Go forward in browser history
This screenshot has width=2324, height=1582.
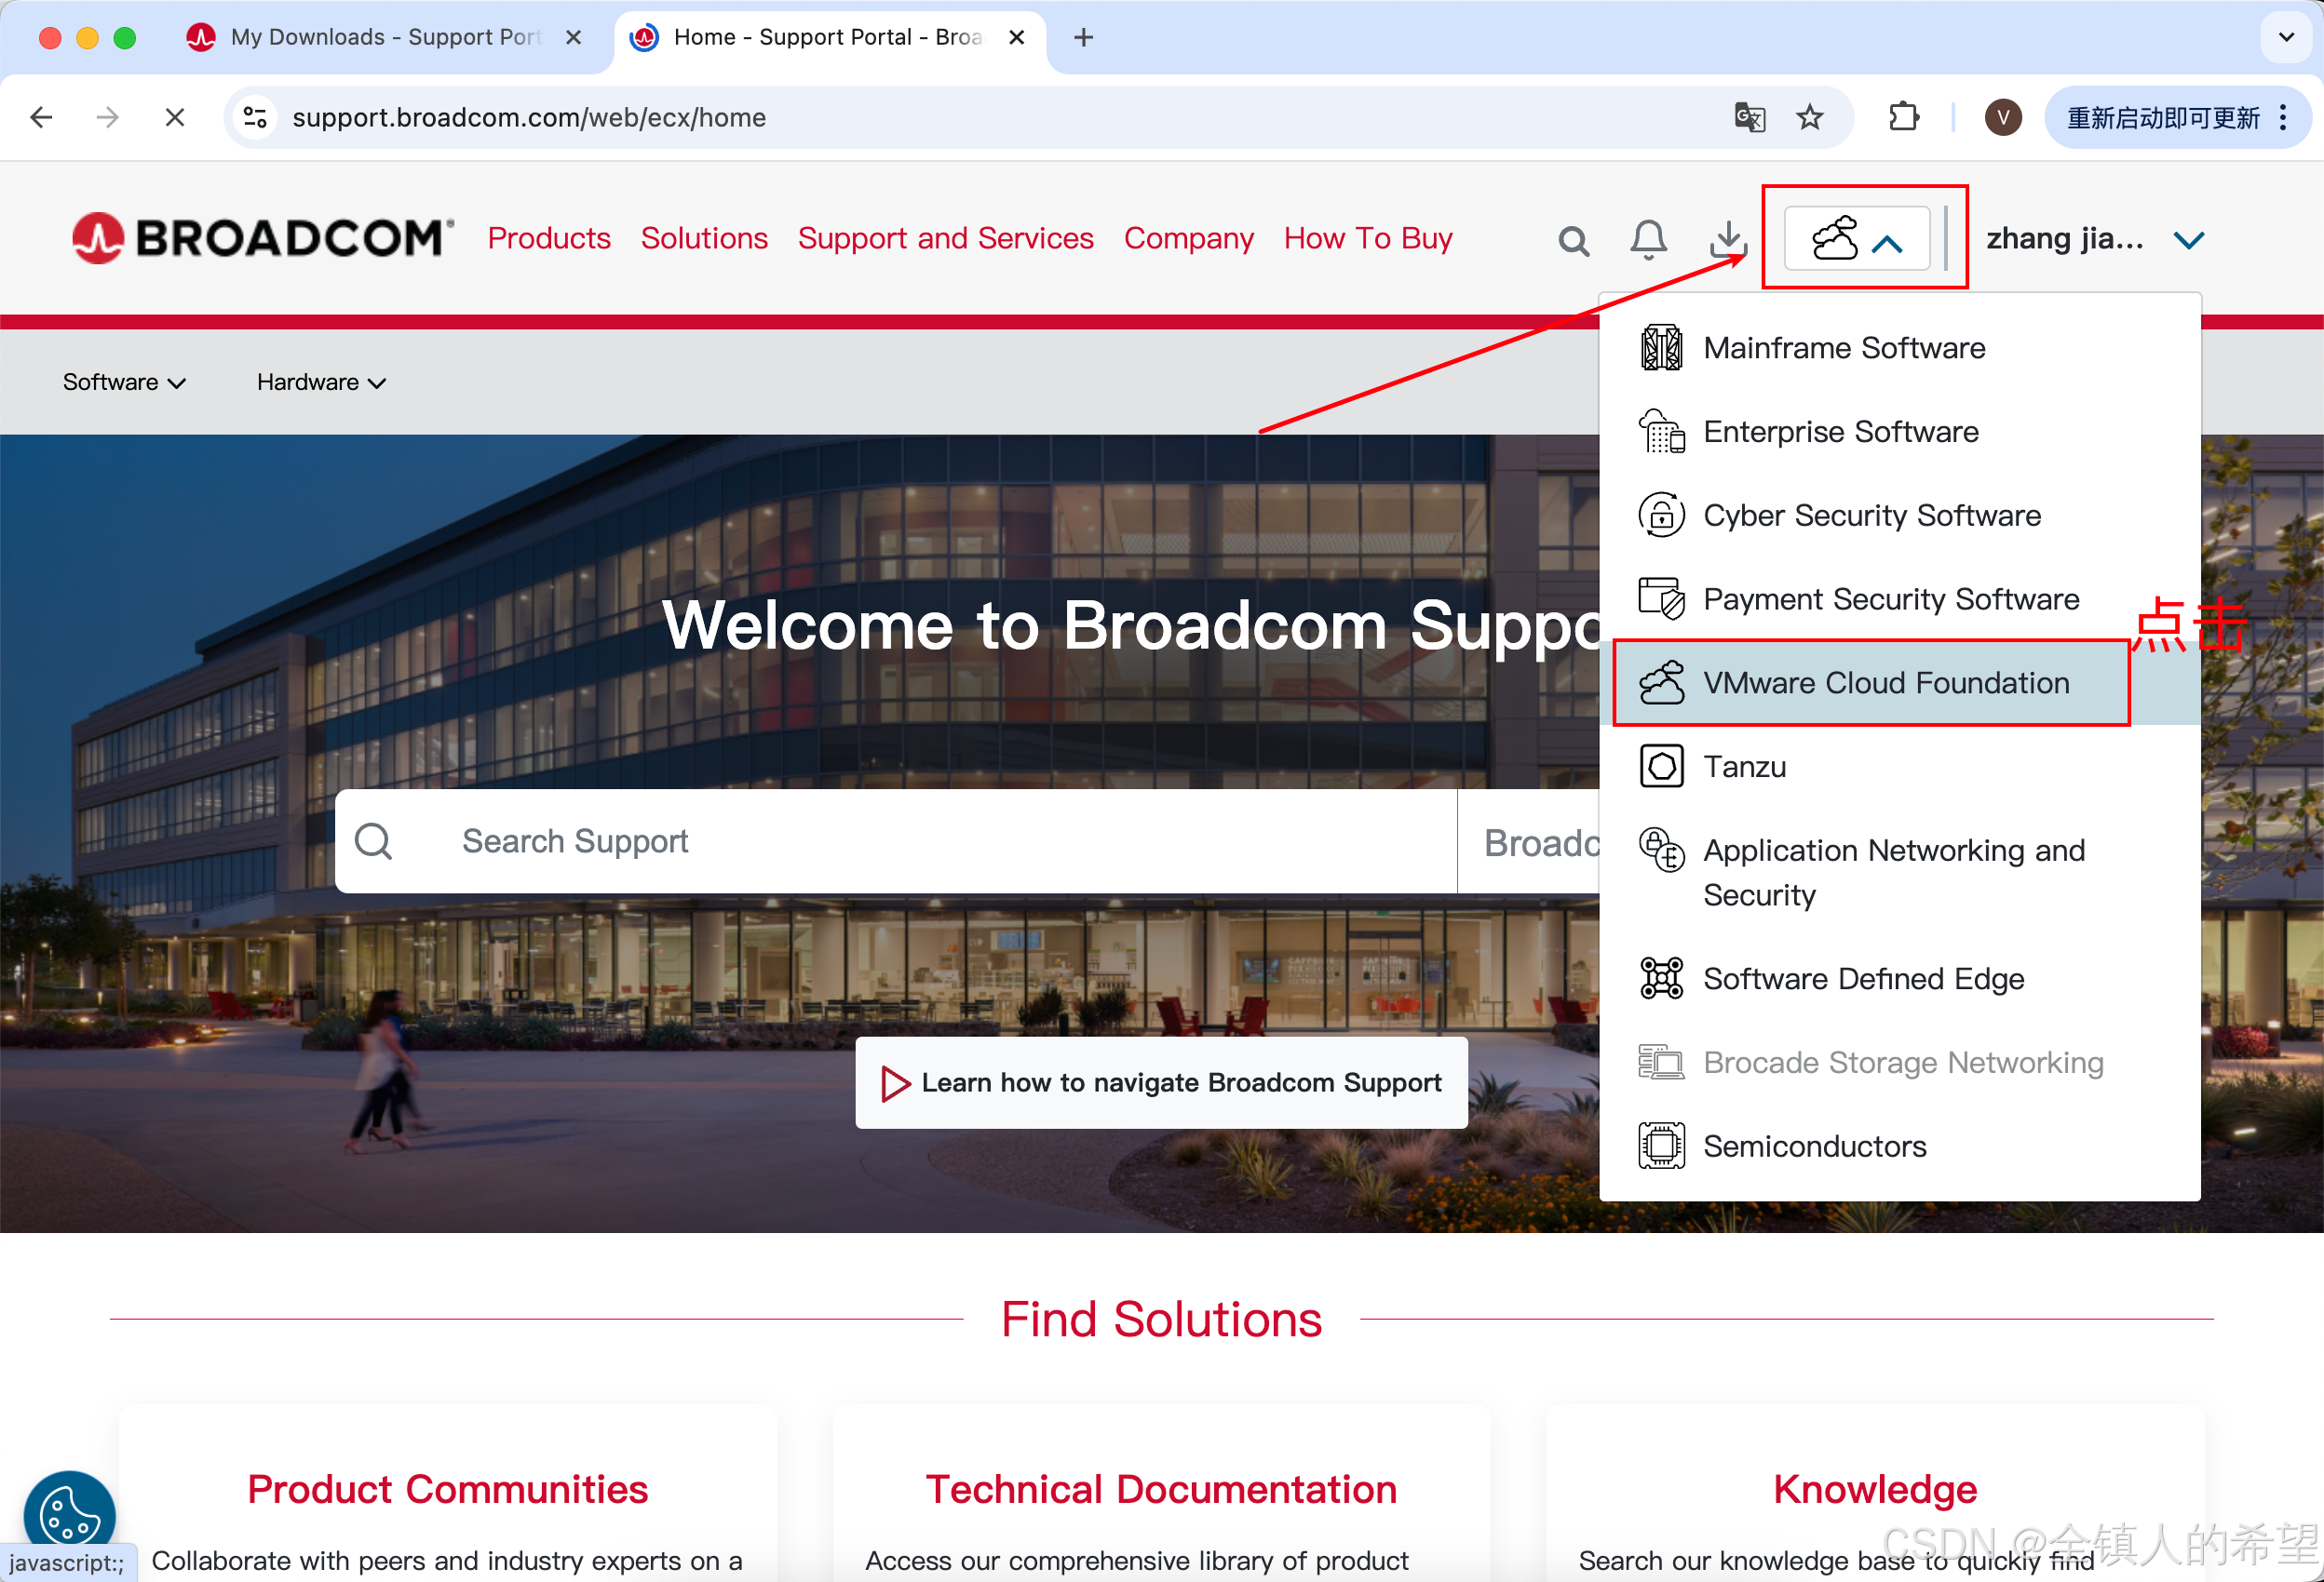pyautogui.click(x=107, y=118)
